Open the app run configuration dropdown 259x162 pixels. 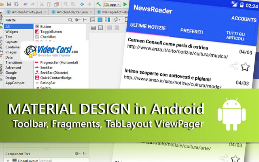tap(112, 4)
